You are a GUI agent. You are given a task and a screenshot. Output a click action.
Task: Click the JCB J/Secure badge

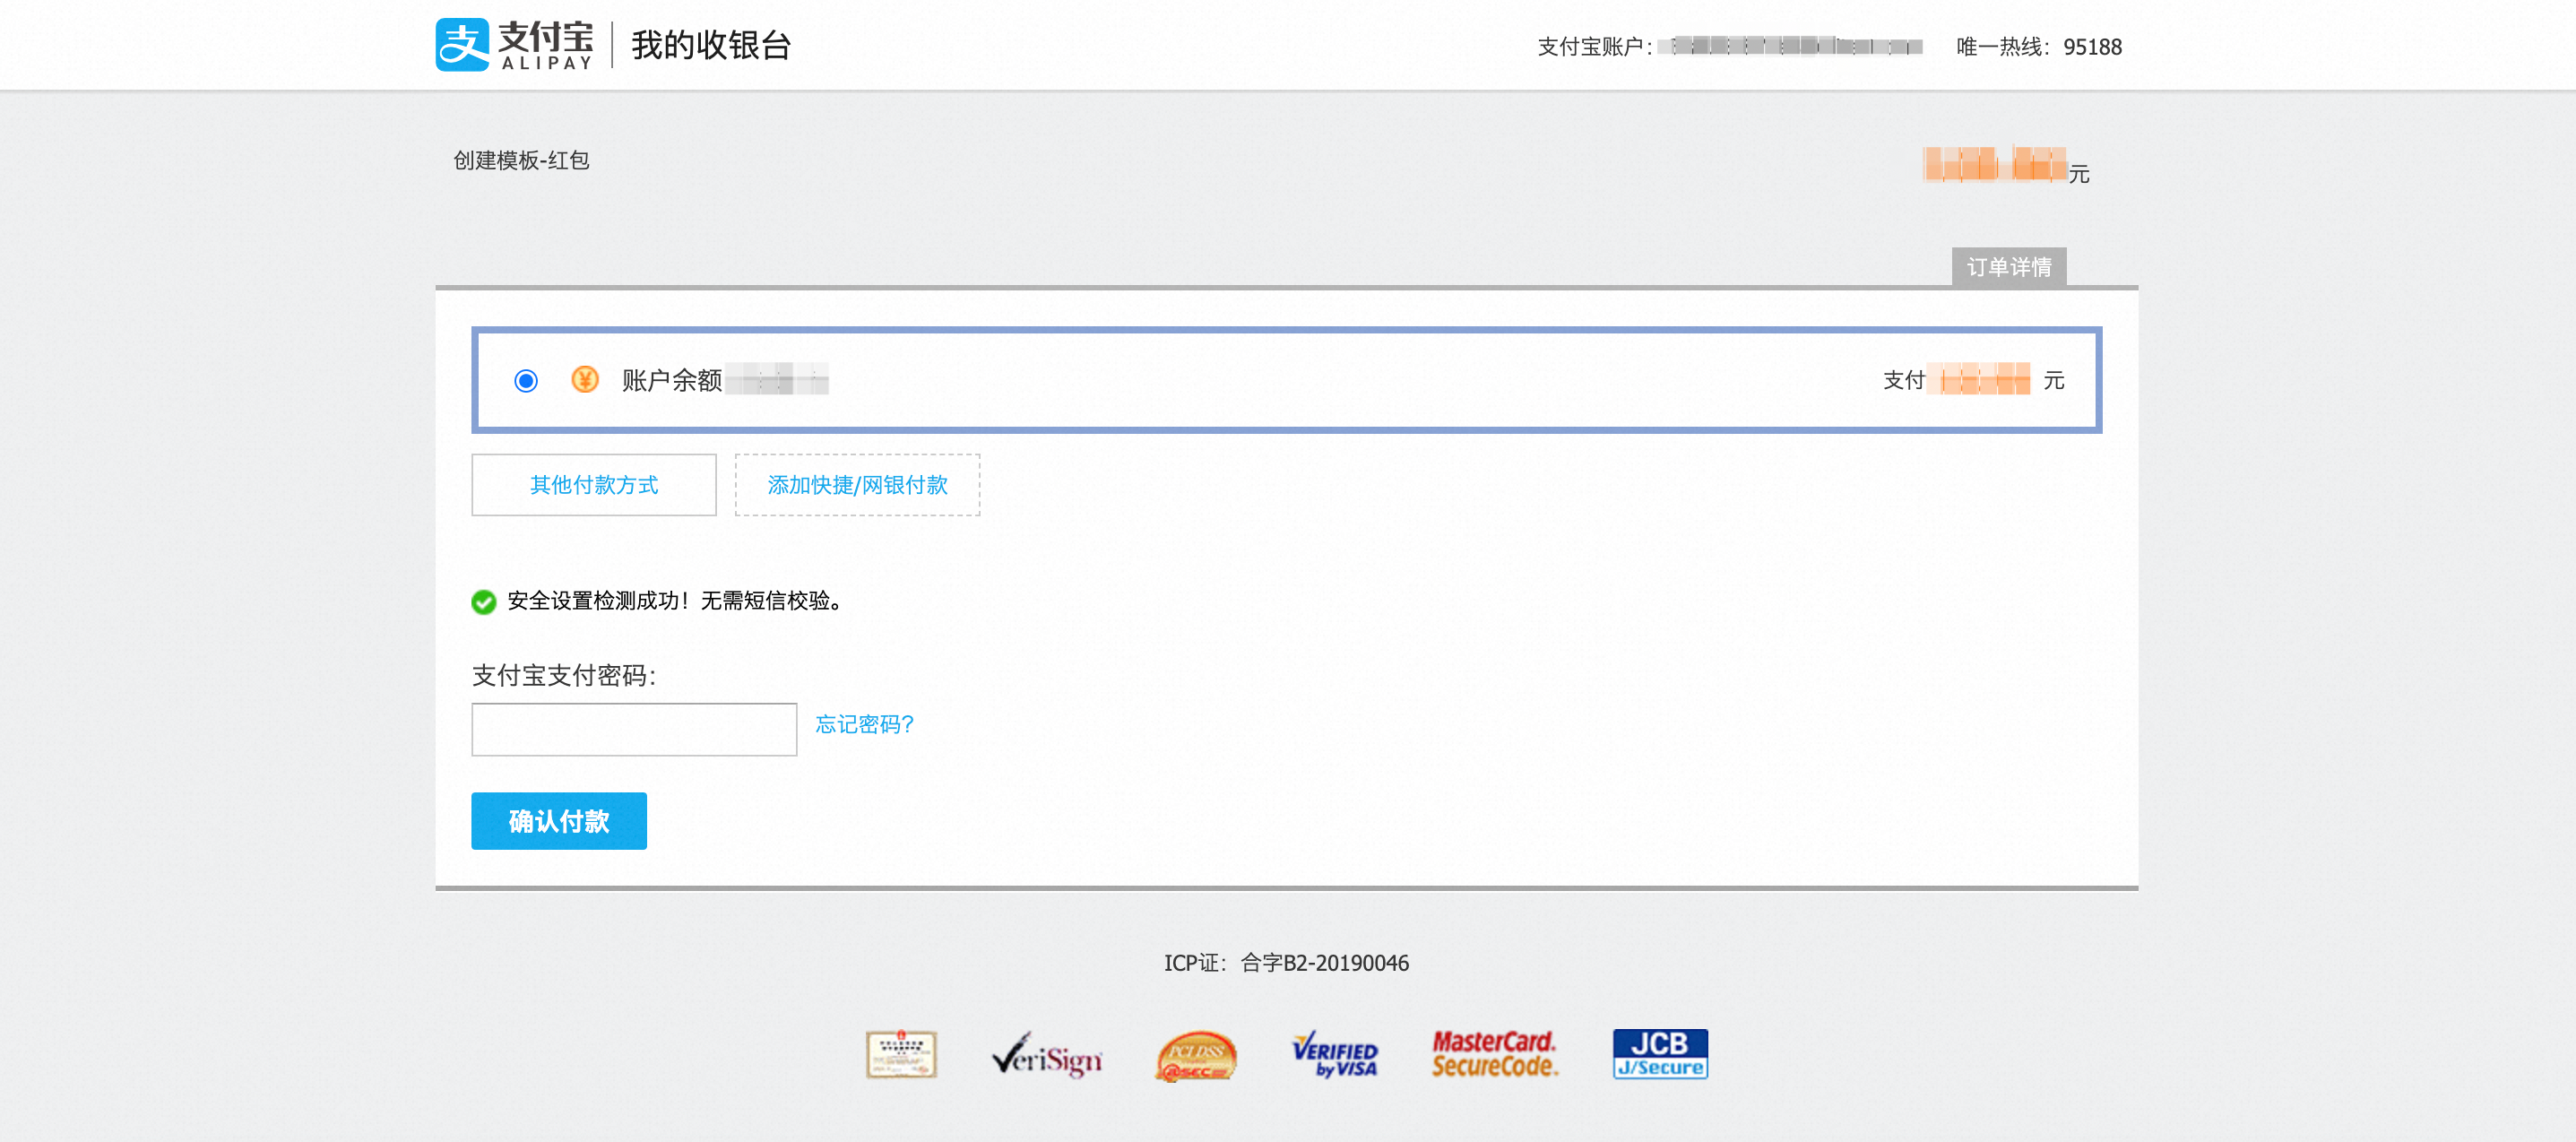click(1660, 1054)
